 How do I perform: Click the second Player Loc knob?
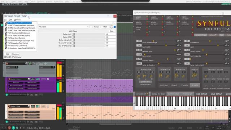coord(183,76)
